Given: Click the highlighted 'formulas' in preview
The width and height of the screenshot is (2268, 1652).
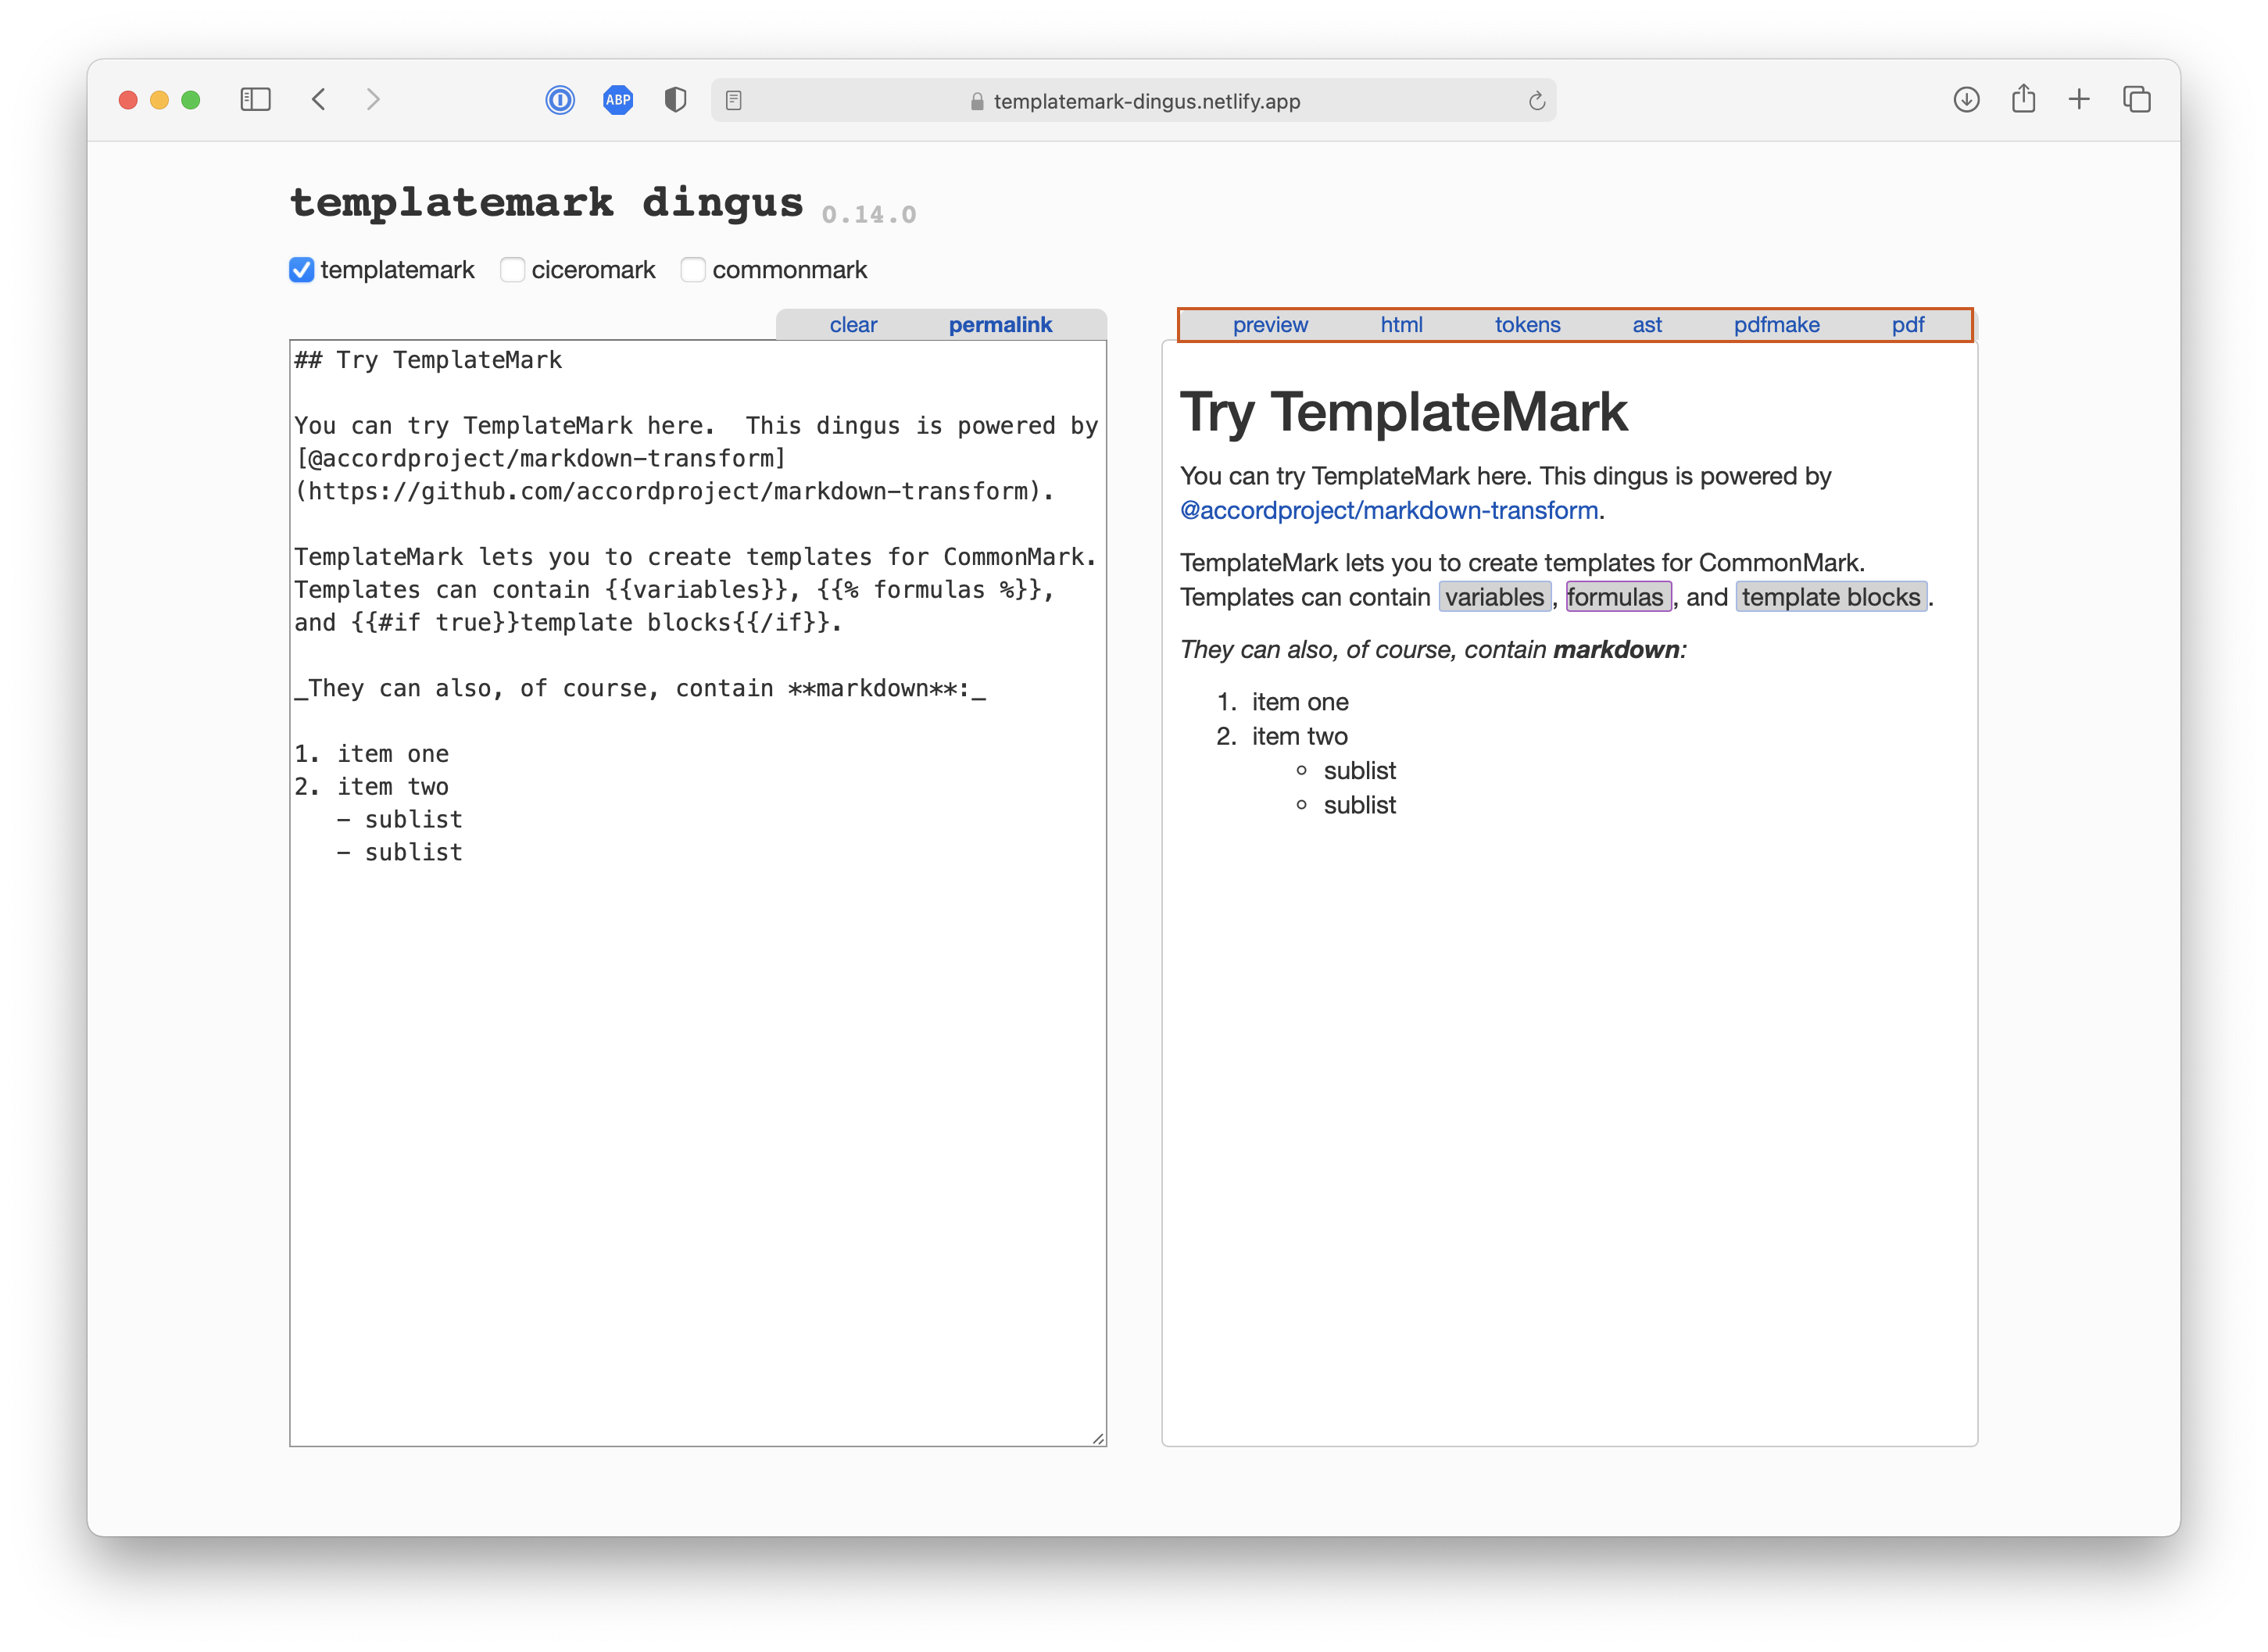Looking at the screenshot, I should point(1618,597).
